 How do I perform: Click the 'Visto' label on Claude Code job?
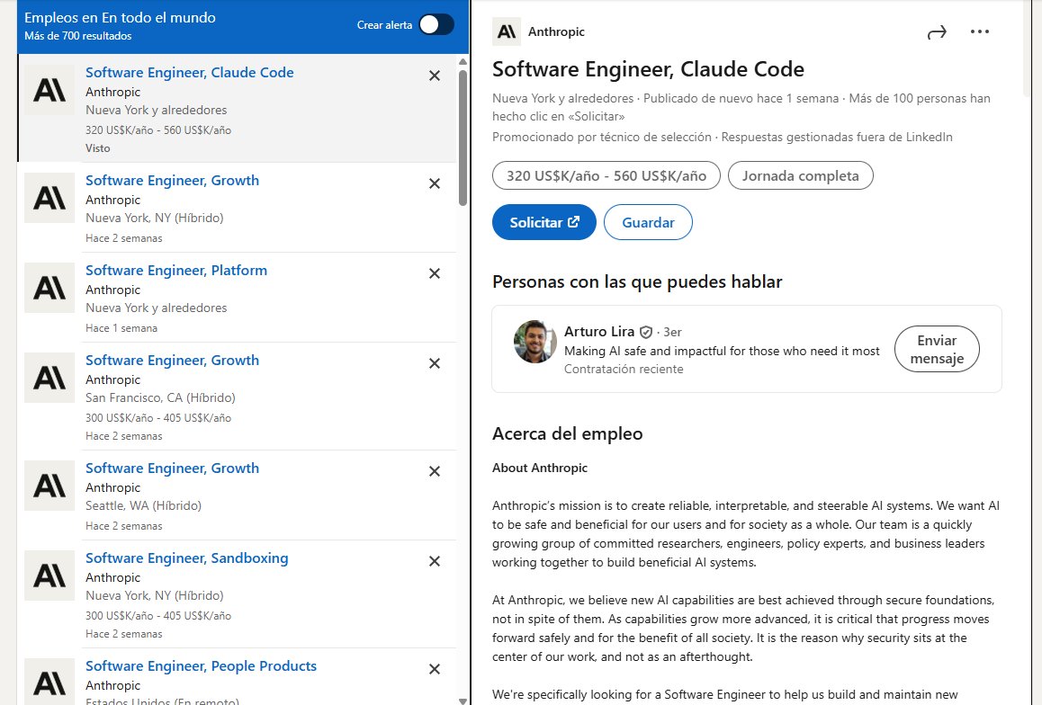[98, 148]
